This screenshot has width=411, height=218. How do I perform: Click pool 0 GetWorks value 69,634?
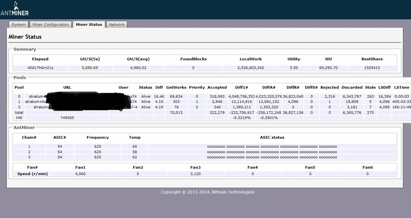pyautogui.click(x=176, y=96)
